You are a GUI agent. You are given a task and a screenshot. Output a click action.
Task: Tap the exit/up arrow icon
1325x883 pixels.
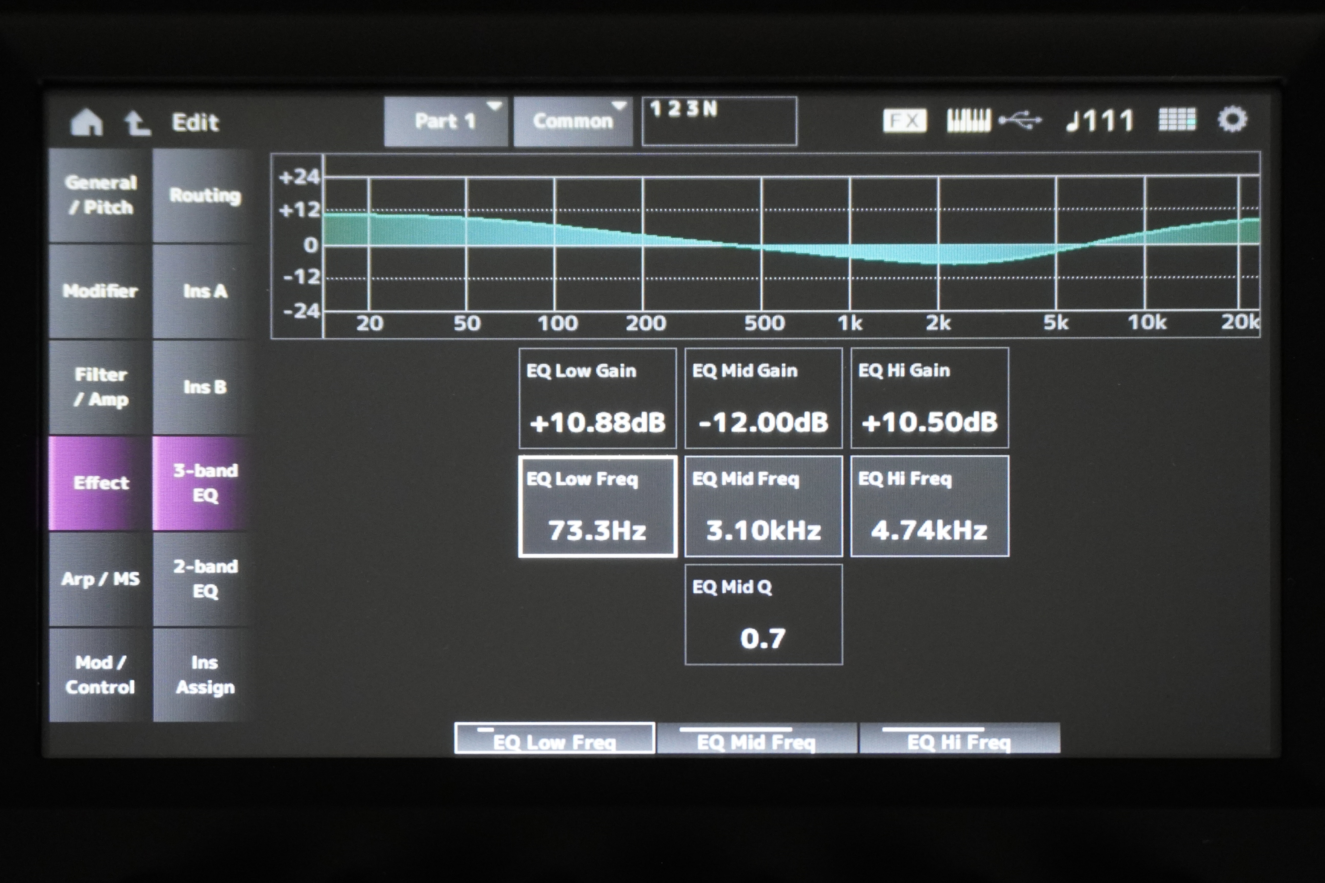[137, 122]
